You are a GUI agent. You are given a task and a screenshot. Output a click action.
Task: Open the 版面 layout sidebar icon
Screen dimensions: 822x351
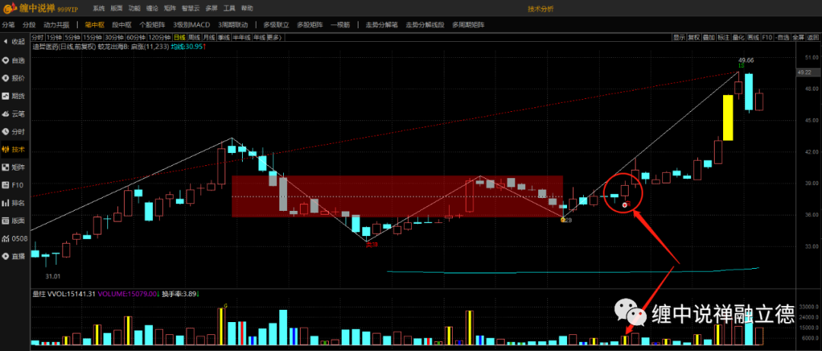click(14, 220)
